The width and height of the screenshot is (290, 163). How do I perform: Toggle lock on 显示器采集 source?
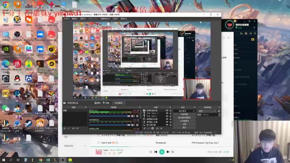coord(170,125)
